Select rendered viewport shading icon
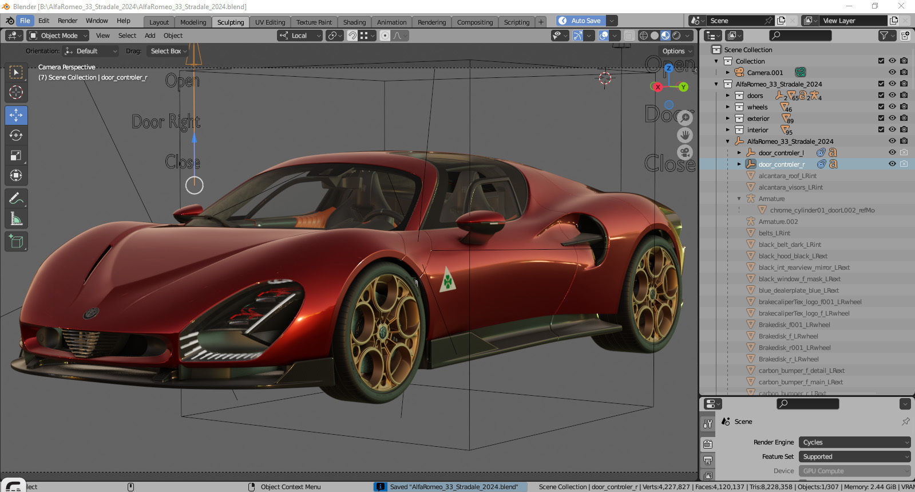Screen dimensions: 915x492 point(676,36)
